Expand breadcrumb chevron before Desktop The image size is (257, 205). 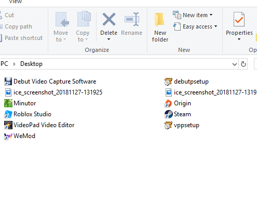coord(14,64)
